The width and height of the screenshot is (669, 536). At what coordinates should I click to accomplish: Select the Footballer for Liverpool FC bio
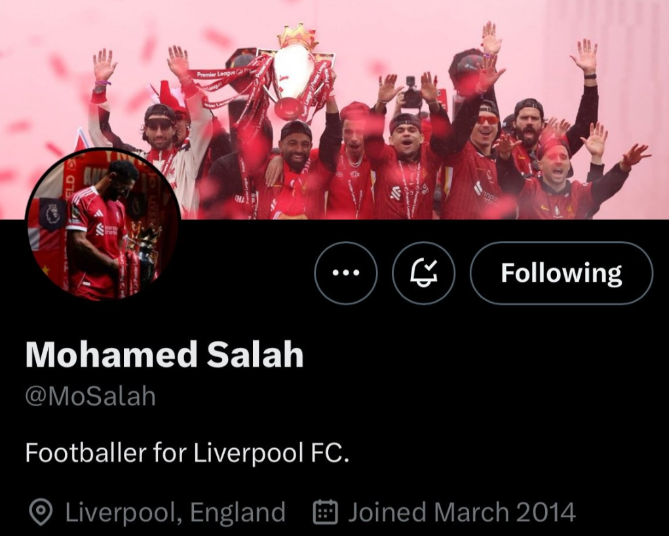tap(187, 453)
